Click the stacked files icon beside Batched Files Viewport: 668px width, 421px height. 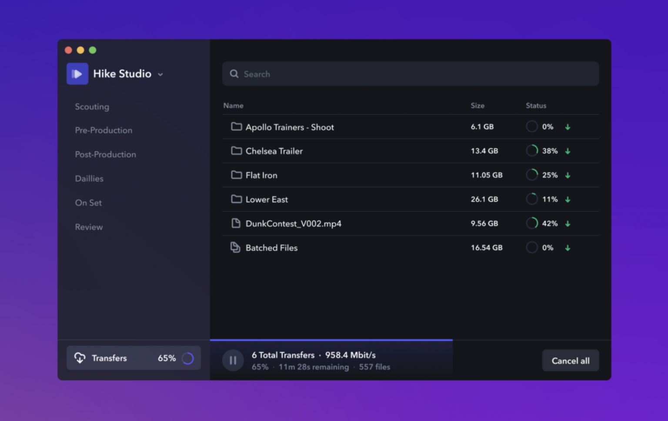235,247
